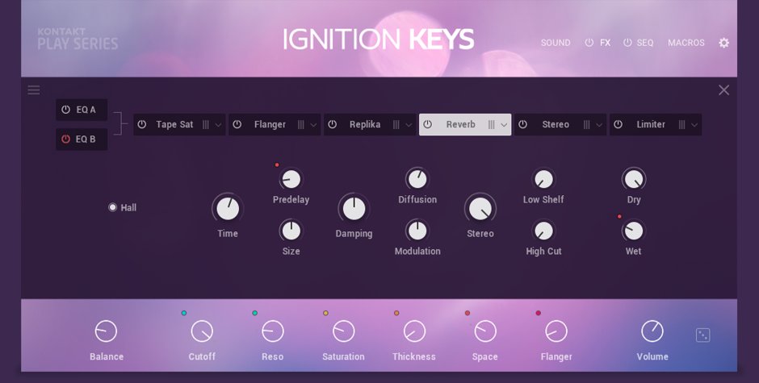The height and width of the screenshot is (383, 759).
Task: Click the Cutoff macro color dot
Action: [184, 313]
